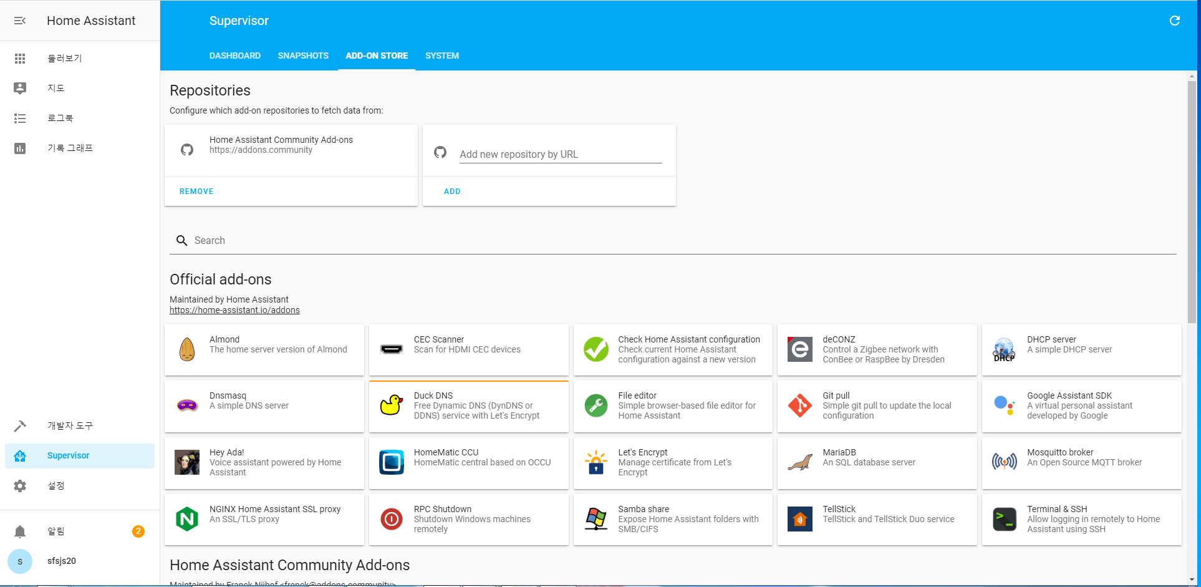Click the Terminal & SSH prompt icon
The height and width of the screenshot is (587, 1201).
(1005, 519)
